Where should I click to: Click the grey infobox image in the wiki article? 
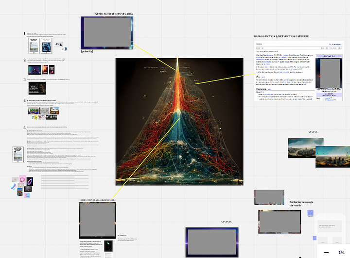[329, 73]
